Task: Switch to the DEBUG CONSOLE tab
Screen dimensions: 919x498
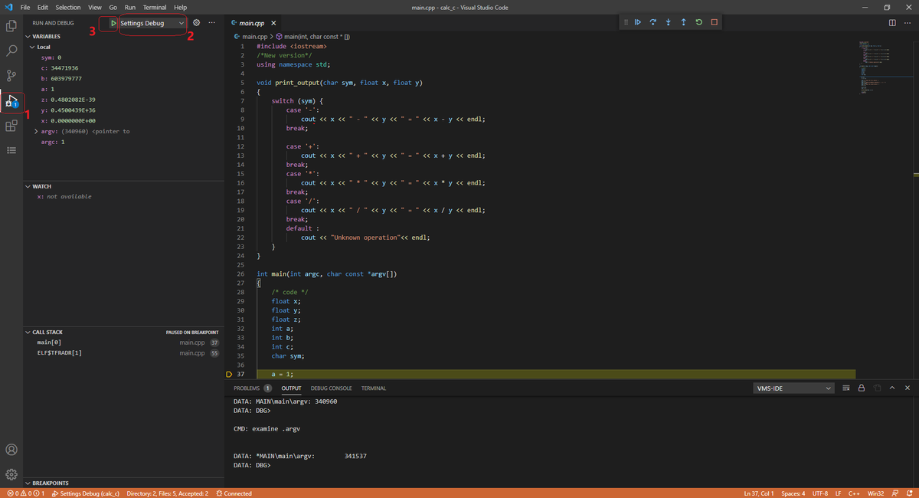Action: point(331,388)
